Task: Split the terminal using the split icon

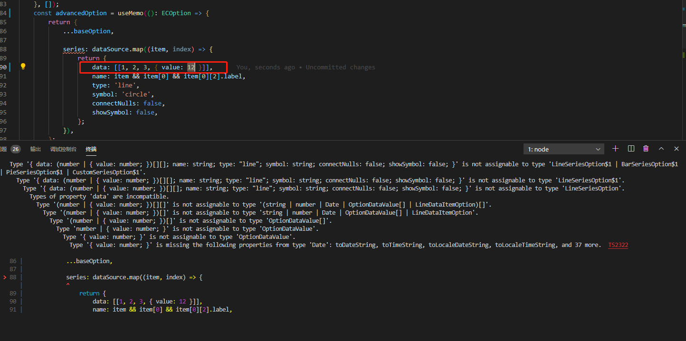Action: 630,149
